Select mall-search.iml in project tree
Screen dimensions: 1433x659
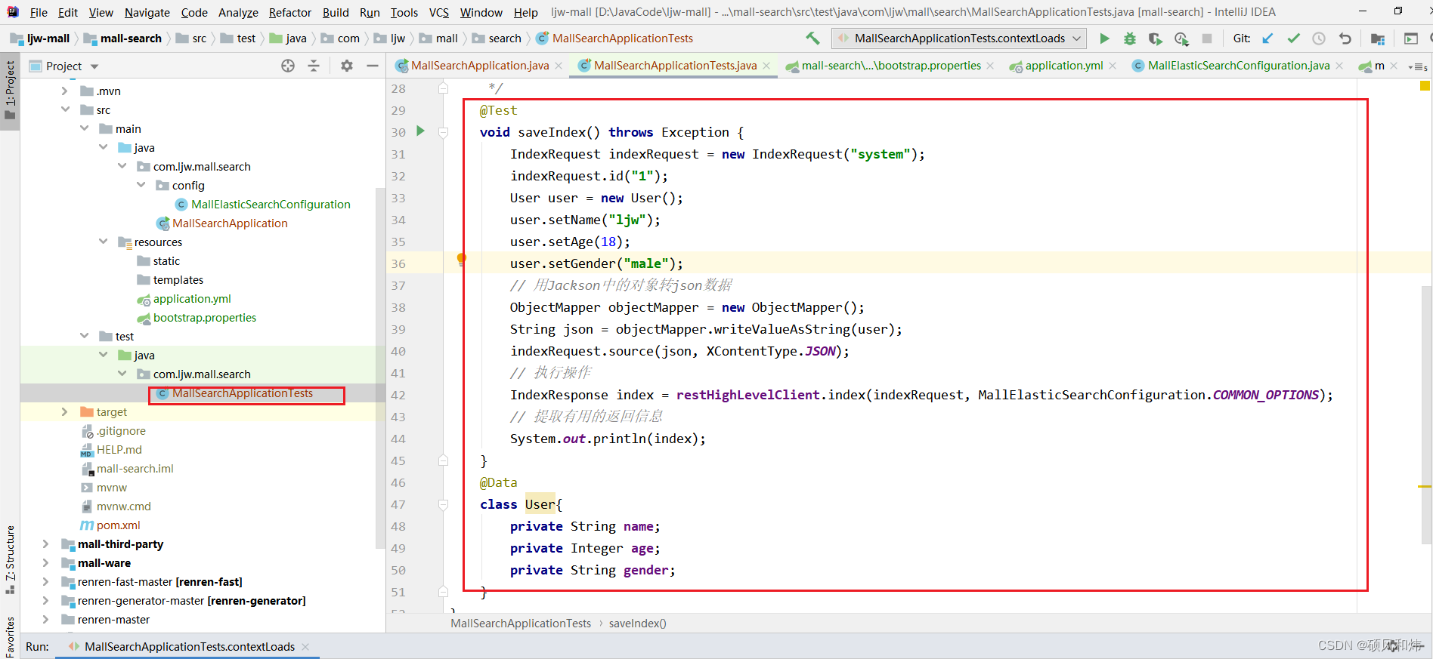135,469
